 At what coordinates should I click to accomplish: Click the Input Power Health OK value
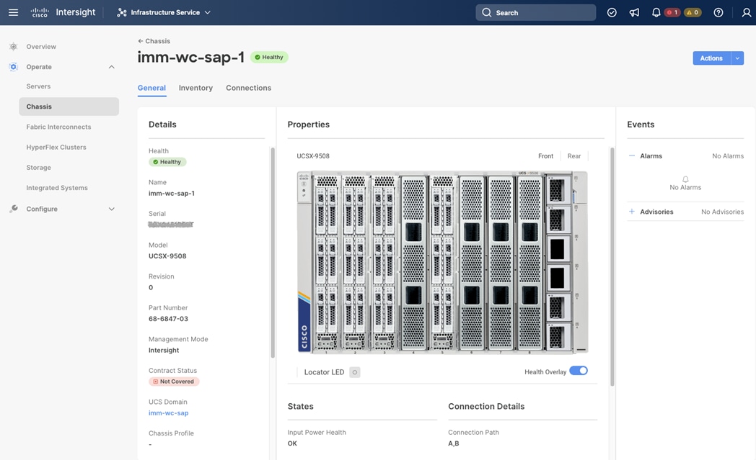pyautogui.click(x=292, y=443)
